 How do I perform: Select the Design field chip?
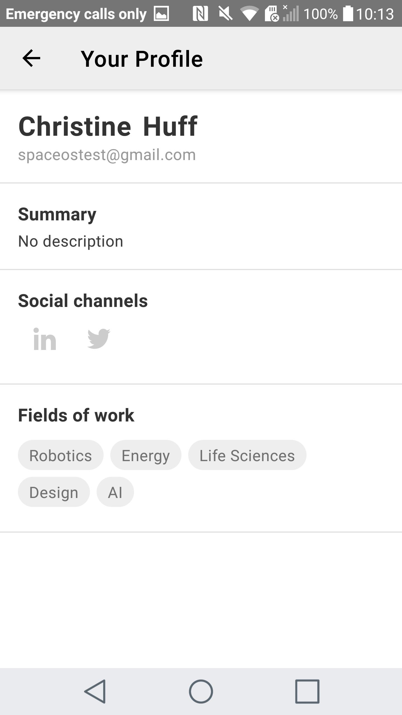click(x=54, y=492)
